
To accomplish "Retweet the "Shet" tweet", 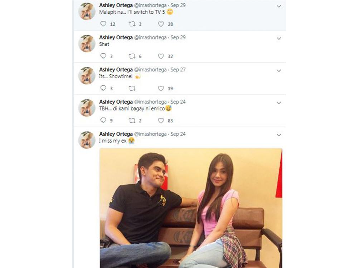I will [132, 56].
